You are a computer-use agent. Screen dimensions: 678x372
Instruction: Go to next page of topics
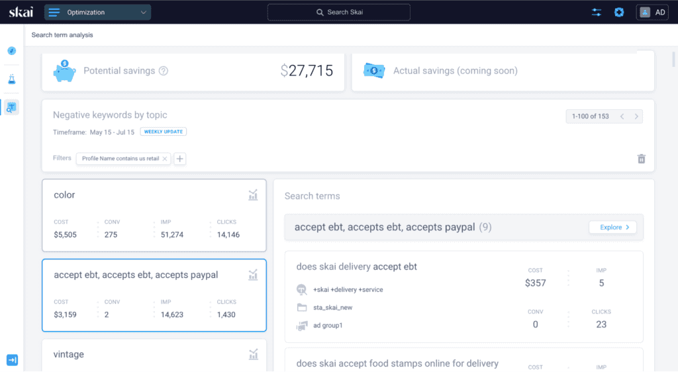click(636, 116)
